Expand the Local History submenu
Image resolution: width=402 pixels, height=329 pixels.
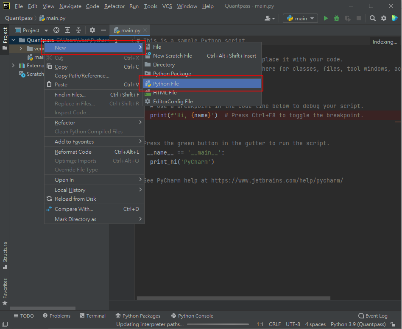pos(94,190)
